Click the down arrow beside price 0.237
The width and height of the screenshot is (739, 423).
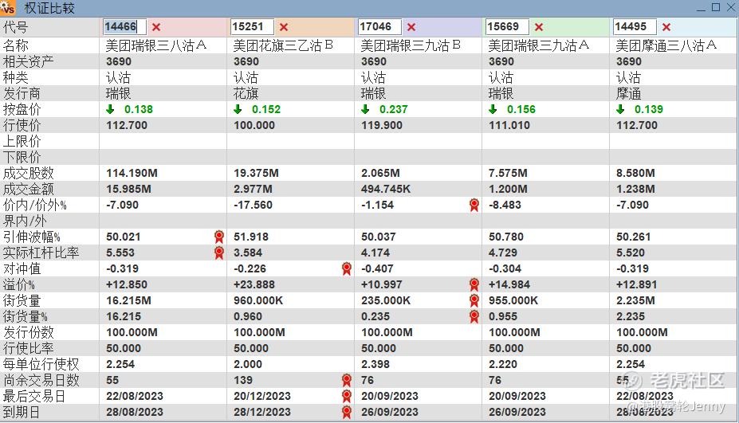[x=365, y=109]
